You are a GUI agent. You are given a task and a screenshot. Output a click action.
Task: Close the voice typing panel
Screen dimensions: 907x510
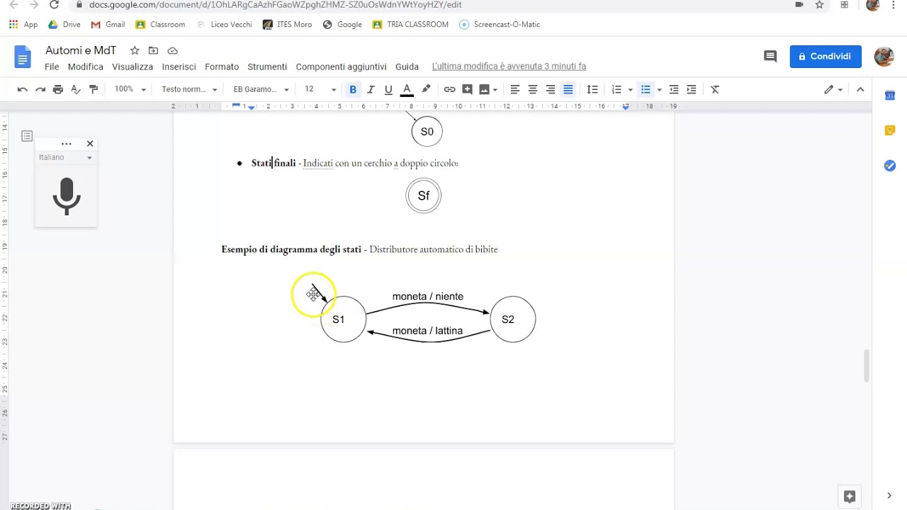[90, 144]
